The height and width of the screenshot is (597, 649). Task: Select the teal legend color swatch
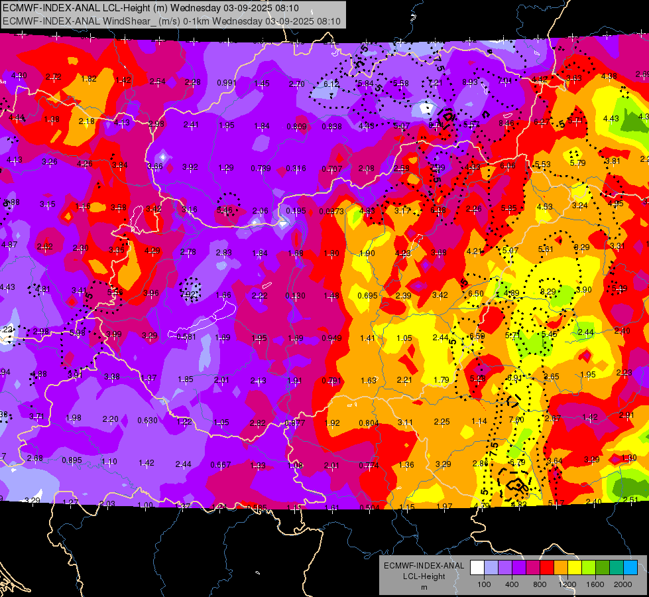pos(617,568)
